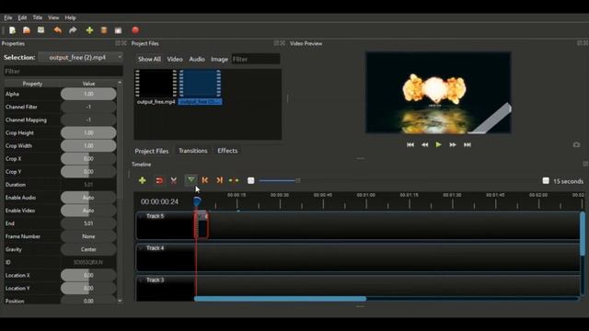The image size is (589, 331).
Task: Import files with green plus toolbar icon
Action: point(89,30)
